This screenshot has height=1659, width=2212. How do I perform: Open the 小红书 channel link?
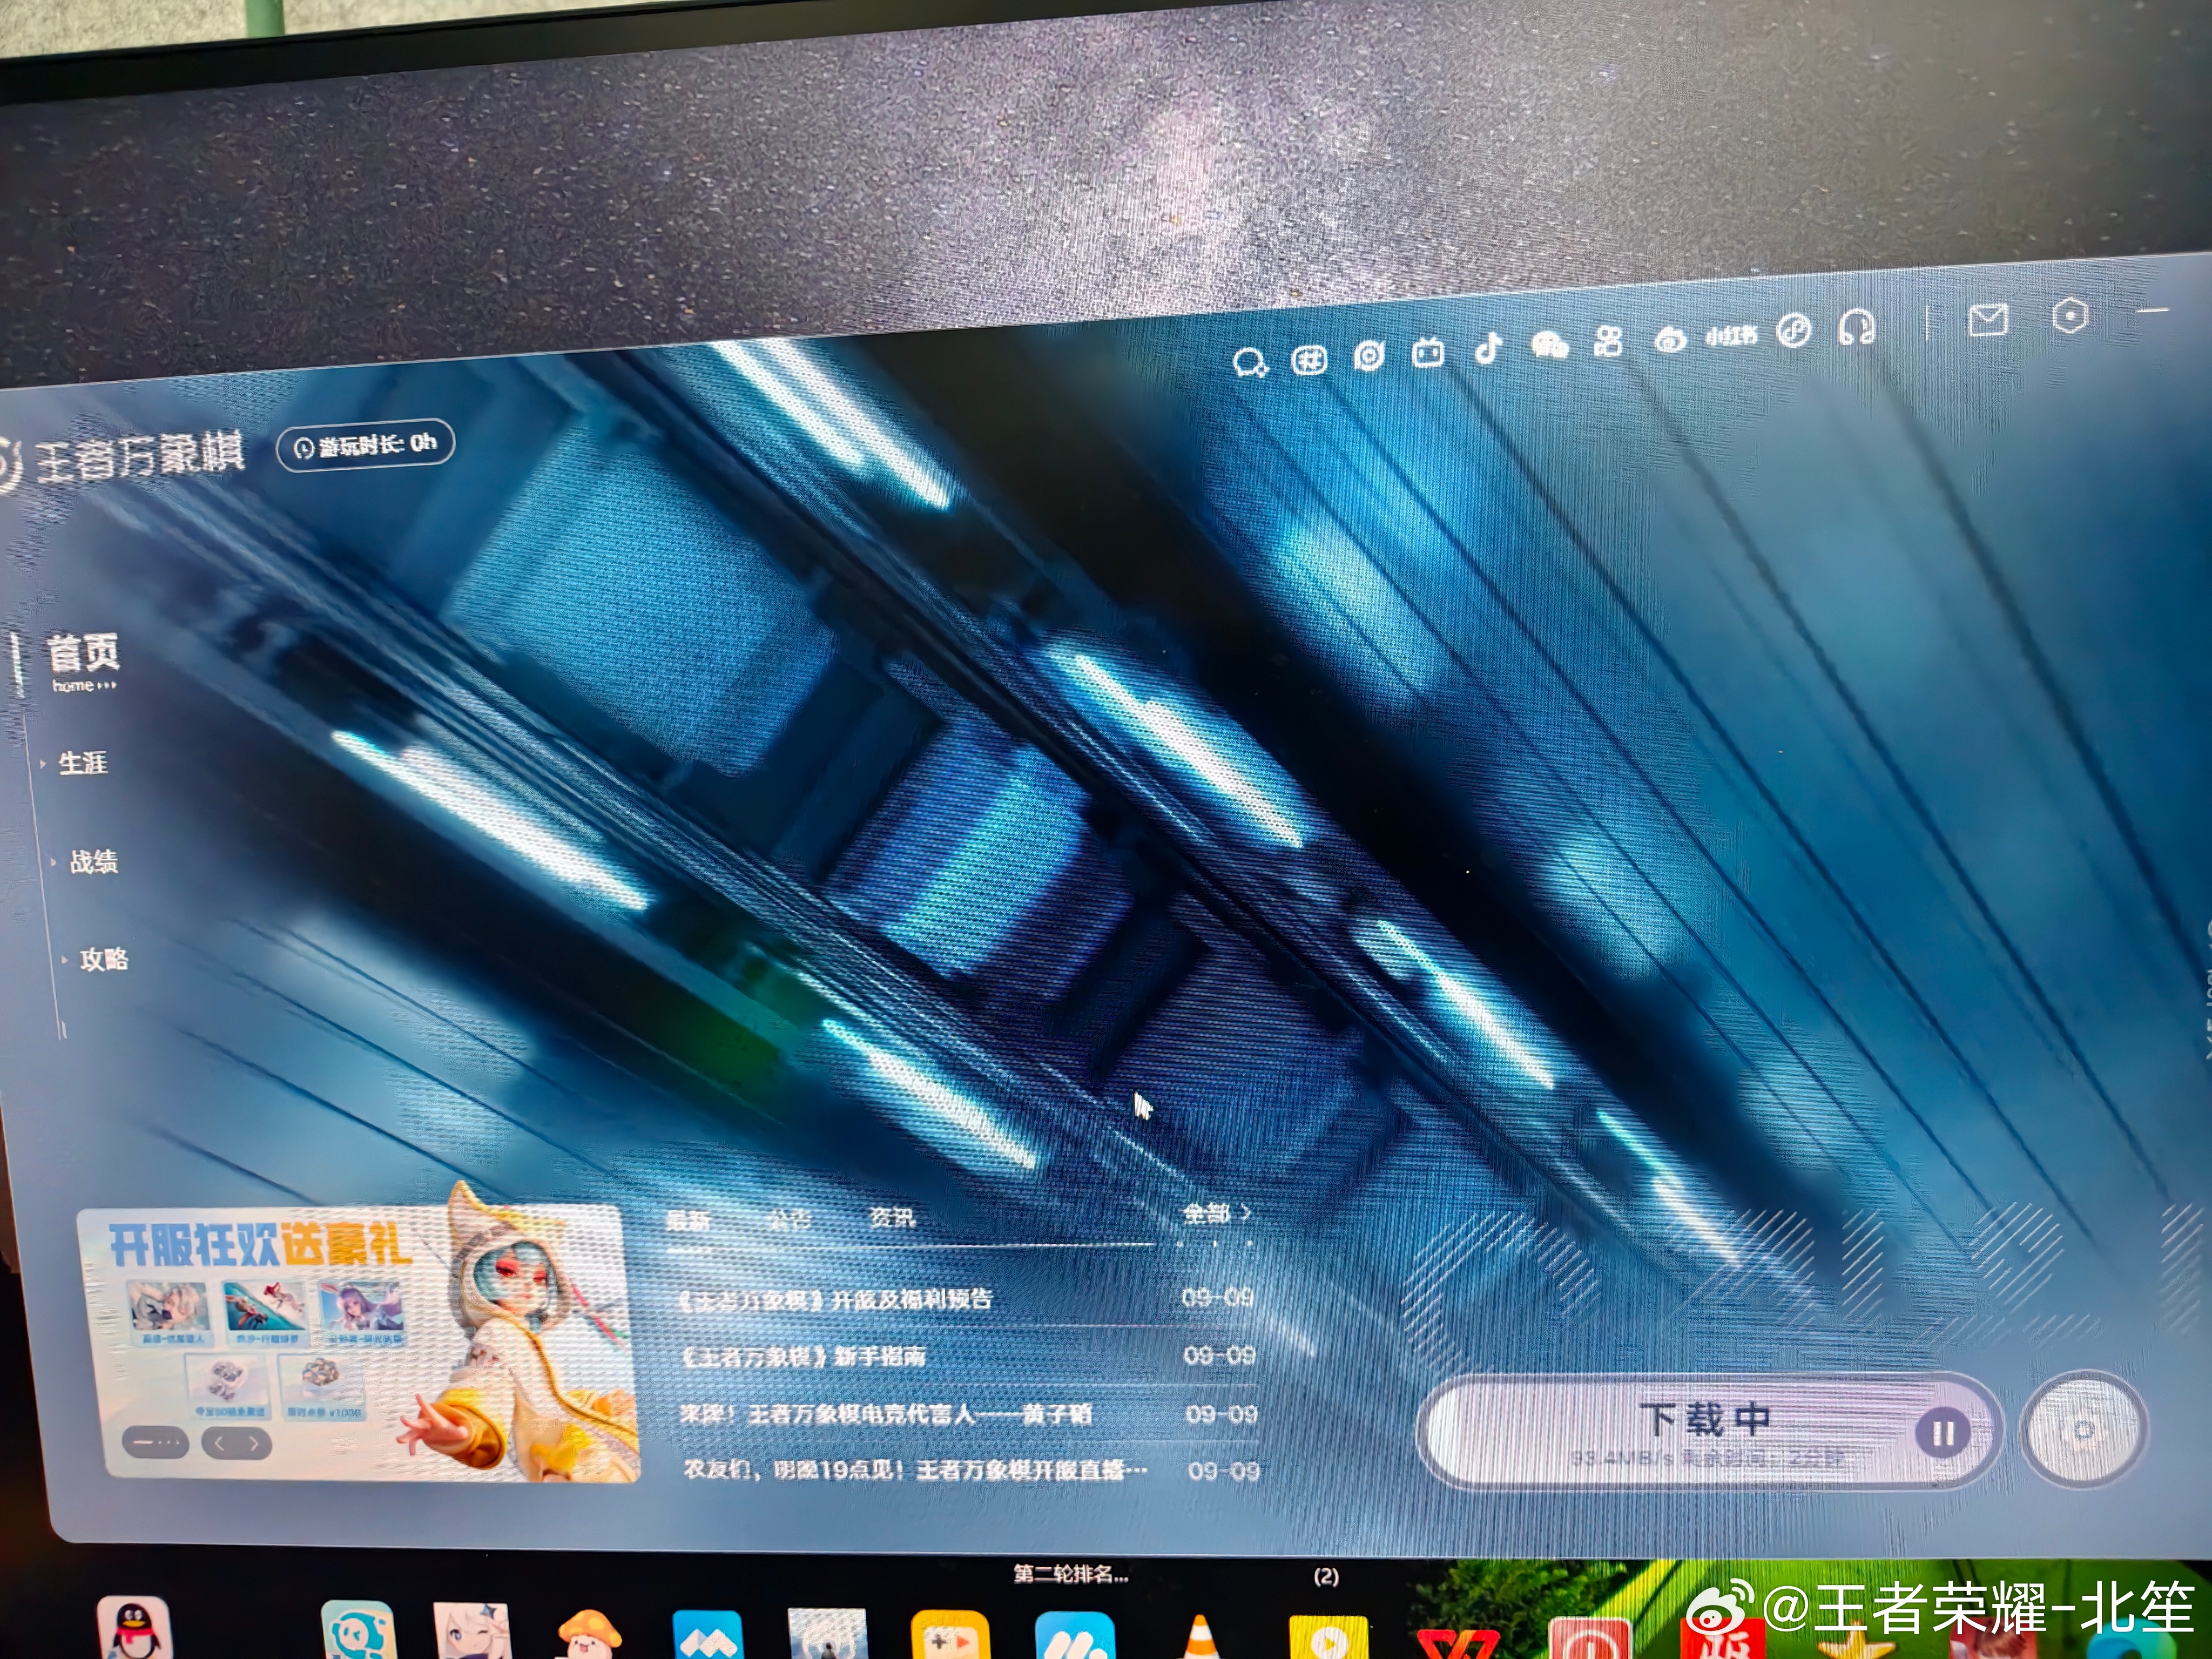click(x=1730, y=336)
